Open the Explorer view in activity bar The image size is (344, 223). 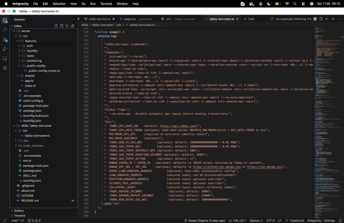(x=5, y=20)
